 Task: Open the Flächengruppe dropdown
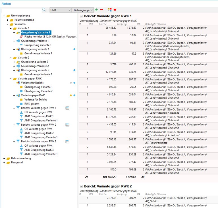(83, 10)
